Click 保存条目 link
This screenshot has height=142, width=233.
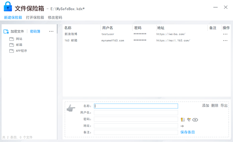coord(188,132)
